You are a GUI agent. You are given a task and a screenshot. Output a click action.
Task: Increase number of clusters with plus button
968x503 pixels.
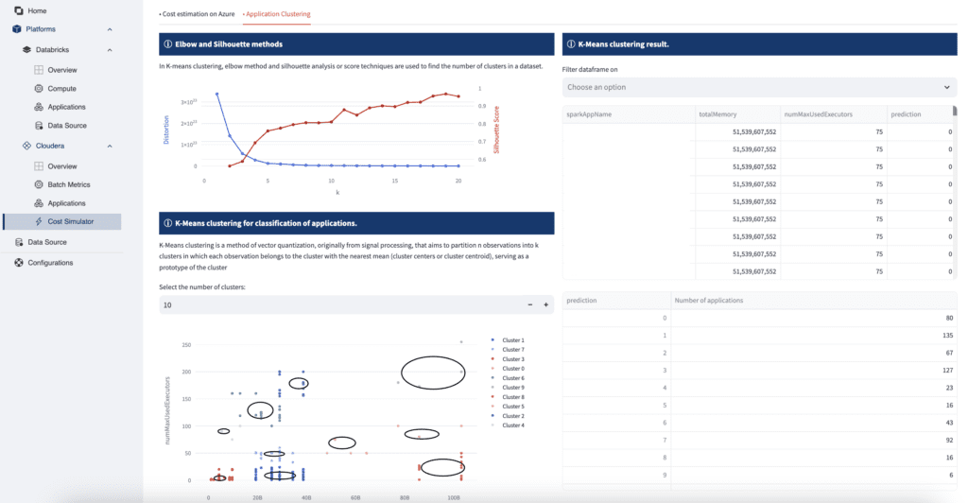[545, 305]
